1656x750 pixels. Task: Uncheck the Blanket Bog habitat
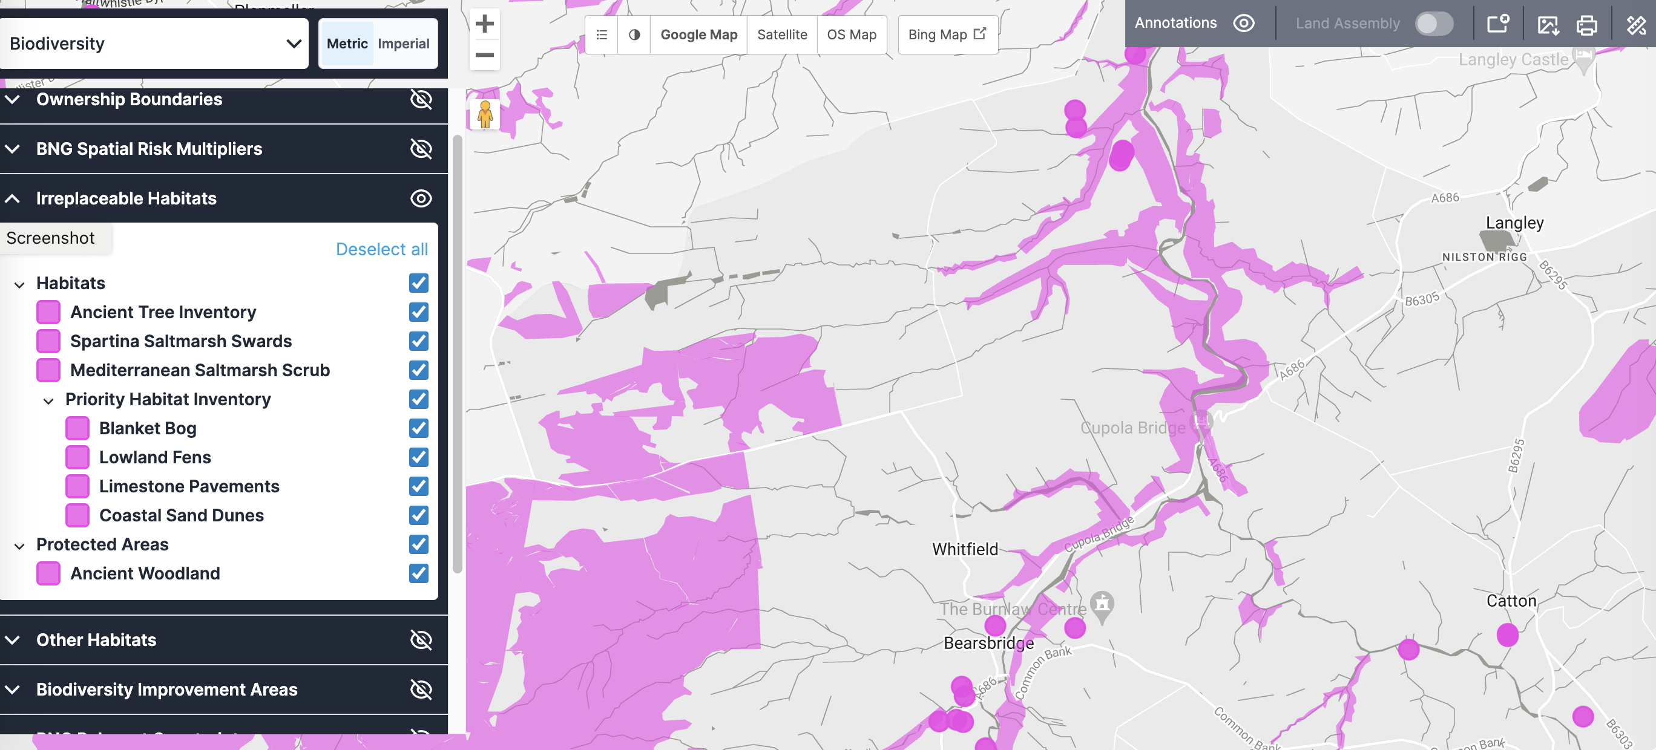pos(418,428)
